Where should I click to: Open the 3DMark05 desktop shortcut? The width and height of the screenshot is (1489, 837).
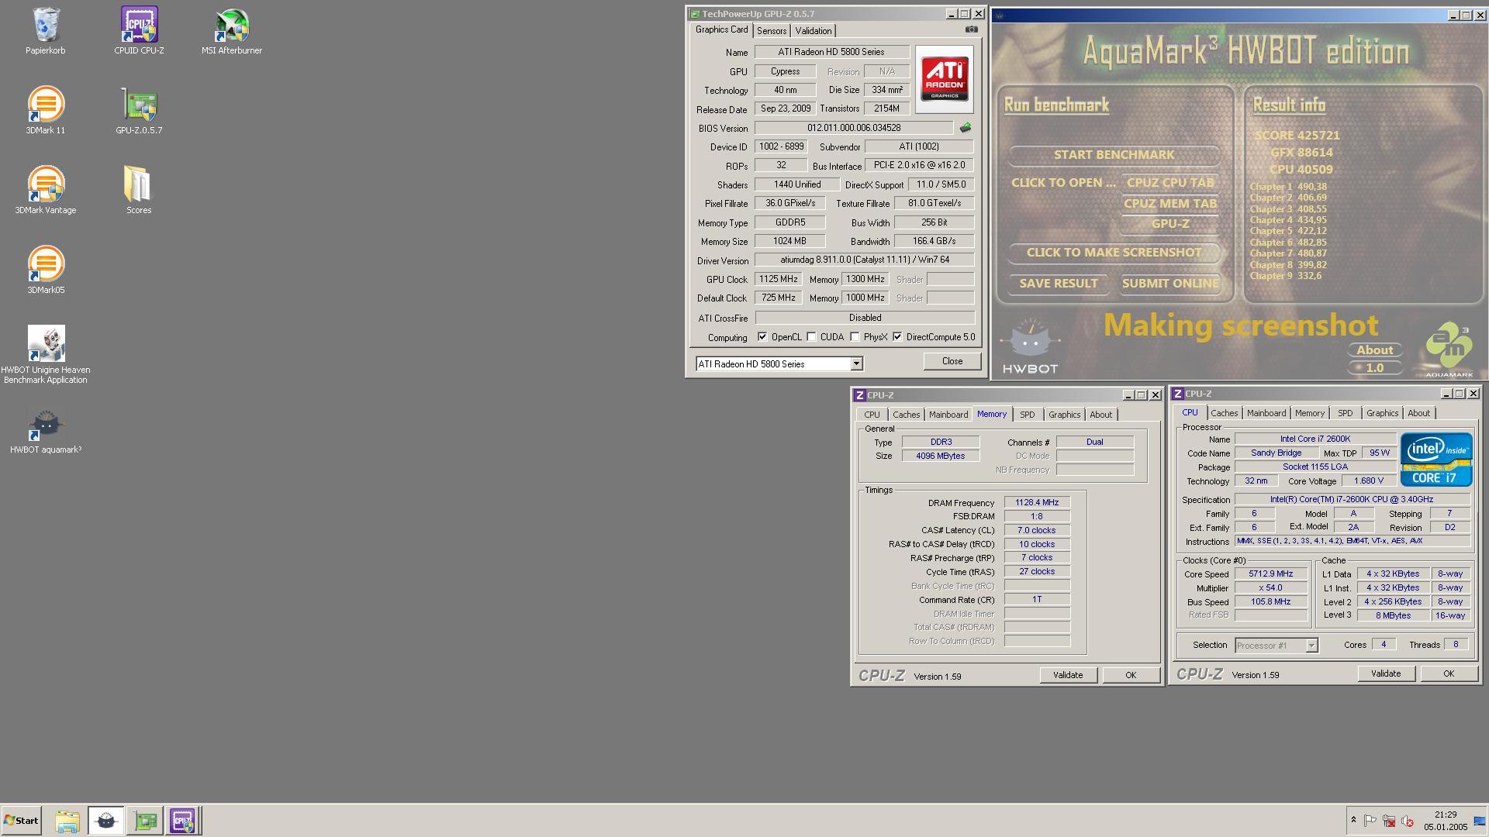pyautogui.click(x=46, y=270)
